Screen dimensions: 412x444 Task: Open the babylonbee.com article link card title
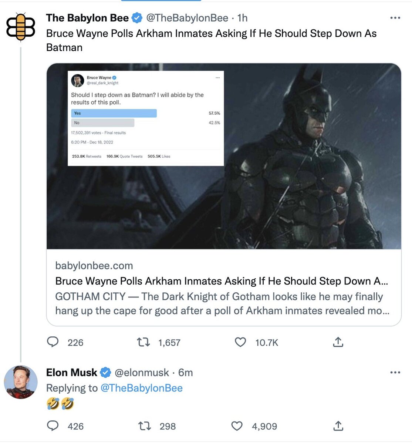[x=221, y=281]
